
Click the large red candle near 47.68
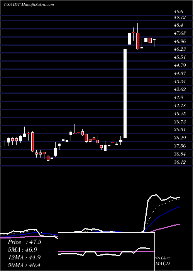[x=138, y=41]
